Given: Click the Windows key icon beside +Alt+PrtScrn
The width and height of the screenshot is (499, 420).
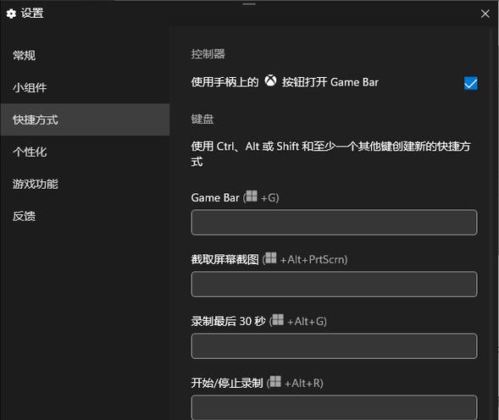Looking at the screenshot, I should [x=271, y=257].
